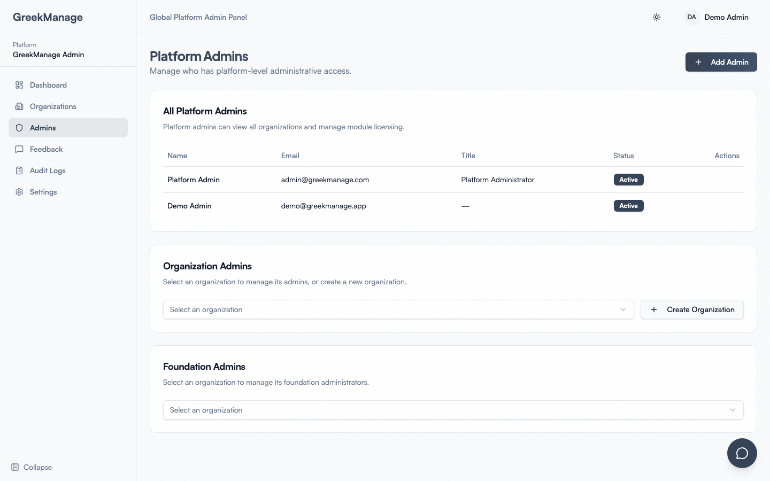Click the Active status badge for Platform Admin
Viewport: 770px width, 481px height.
pos(628,180)
